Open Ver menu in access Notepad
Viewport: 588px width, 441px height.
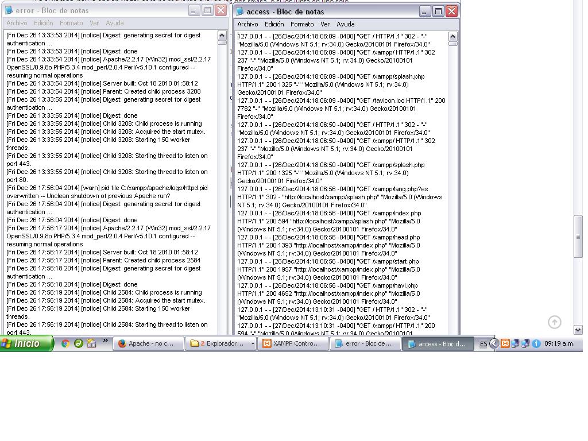click(325, 24)
